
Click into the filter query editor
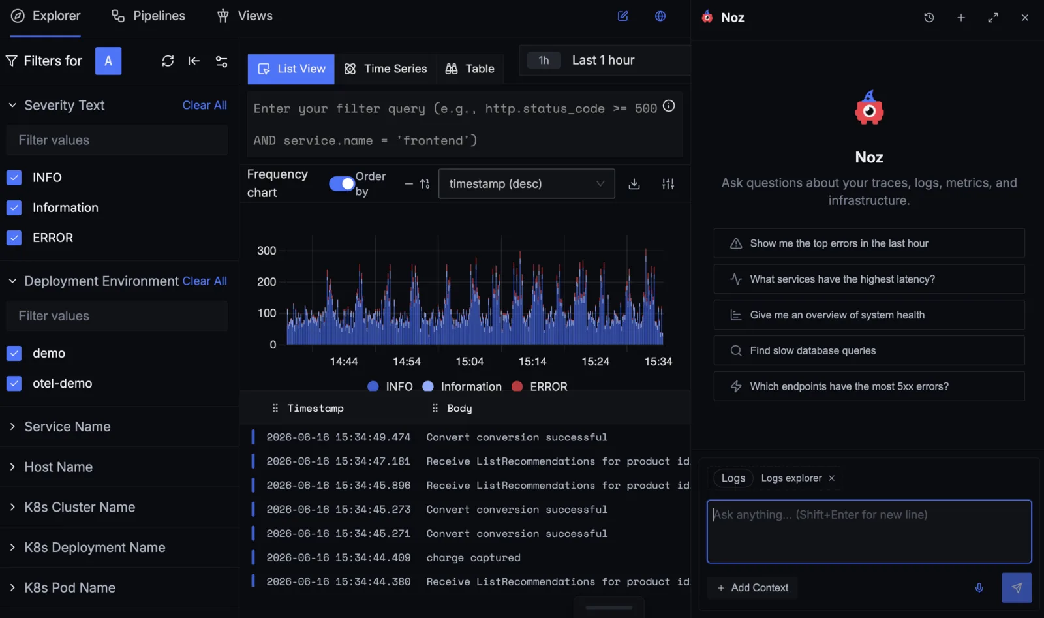[465, 125]
